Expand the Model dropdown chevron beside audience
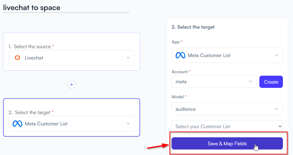Viewport: 293px width, 155px height. 276,109
